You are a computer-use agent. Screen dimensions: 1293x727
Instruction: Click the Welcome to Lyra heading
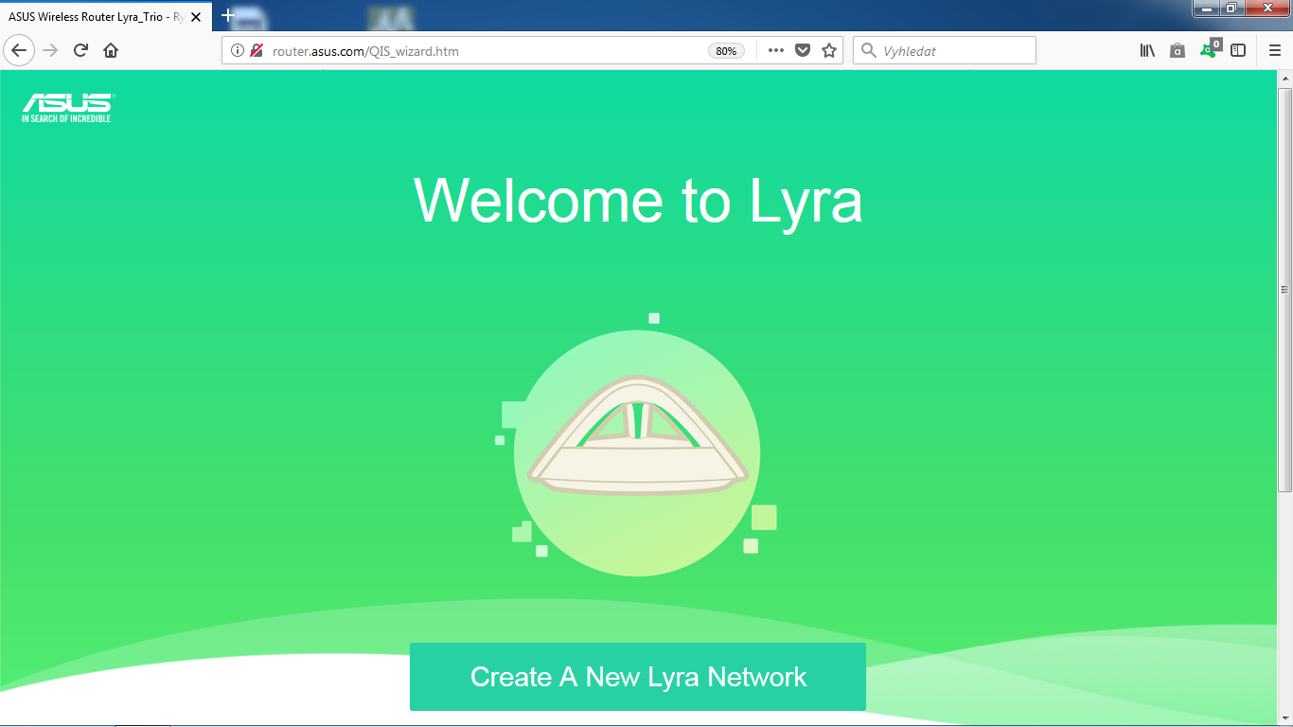(x=638, y=201)
